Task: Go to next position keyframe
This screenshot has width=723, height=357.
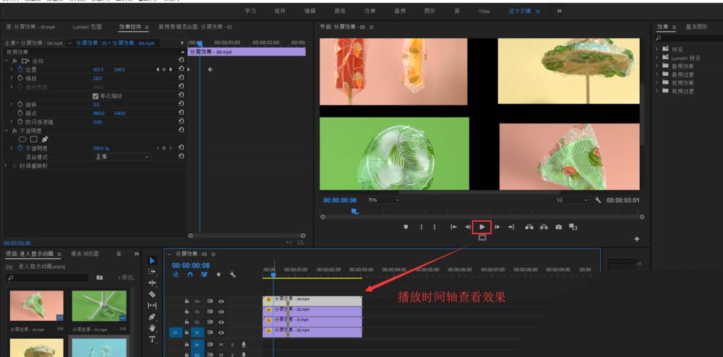Action: pos(171,69)
